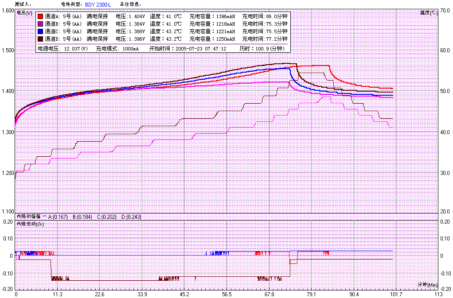
Task: Click the power supply voltage 12.037 value
Action: pyautogui.click(x=76, y=48)
